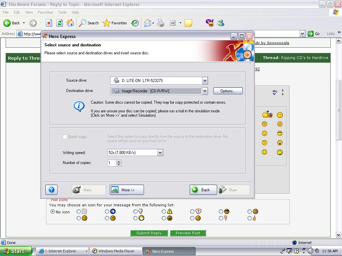Click the Refresh icon in Internet Explorer
The height and width of the screenshot is (256, 342).
(x=59, y=23)
